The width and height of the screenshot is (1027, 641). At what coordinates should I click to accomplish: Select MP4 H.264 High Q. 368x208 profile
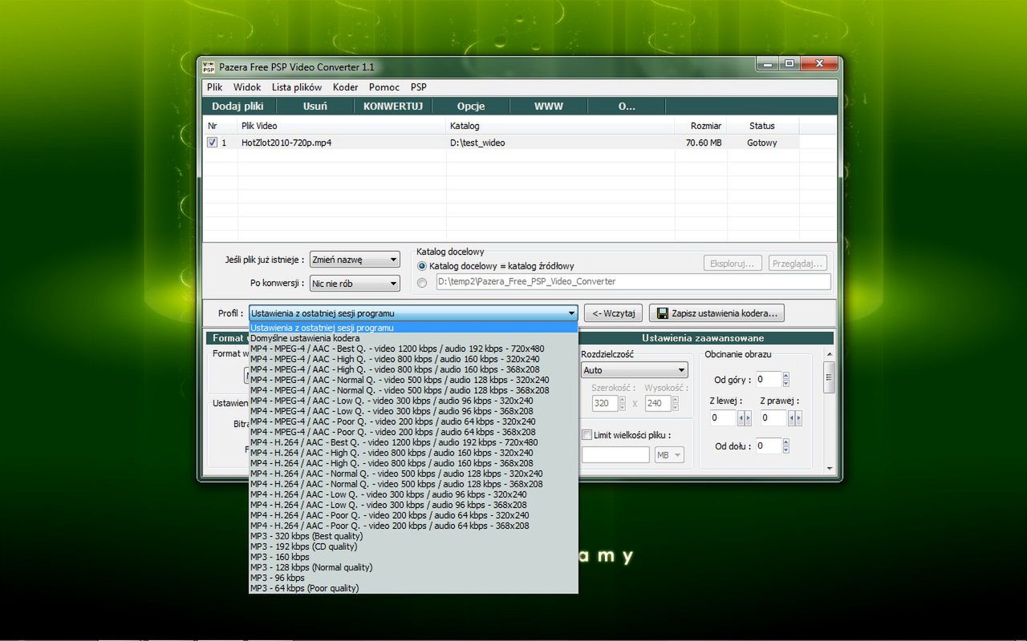[413, 463]
